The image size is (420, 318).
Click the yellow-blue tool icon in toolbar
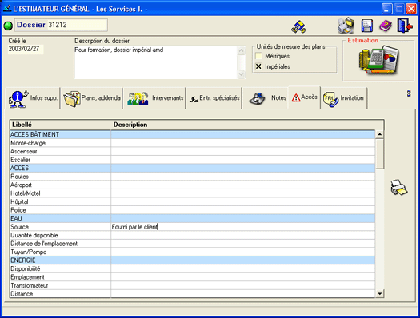pyautogui.click(x=298, y=26)
